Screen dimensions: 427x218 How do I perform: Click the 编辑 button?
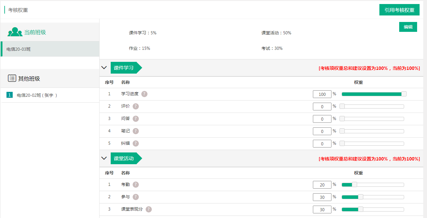pos(408,27)
